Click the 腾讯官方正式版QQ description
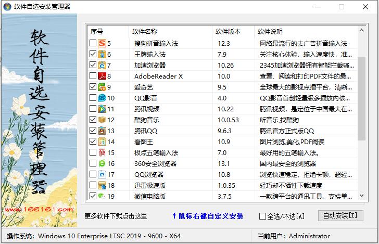The width and height of the screenshot is (379, 244). [287, 131]
